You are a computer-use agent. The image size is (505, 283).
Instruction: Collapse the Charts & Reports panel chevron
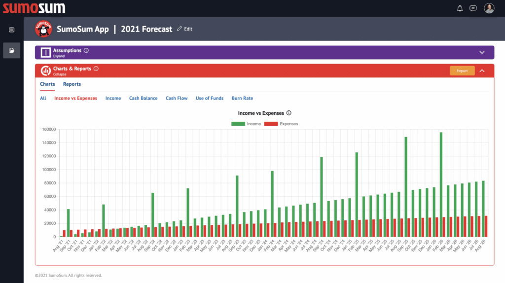pyautogui.click(x=482, y=71)
